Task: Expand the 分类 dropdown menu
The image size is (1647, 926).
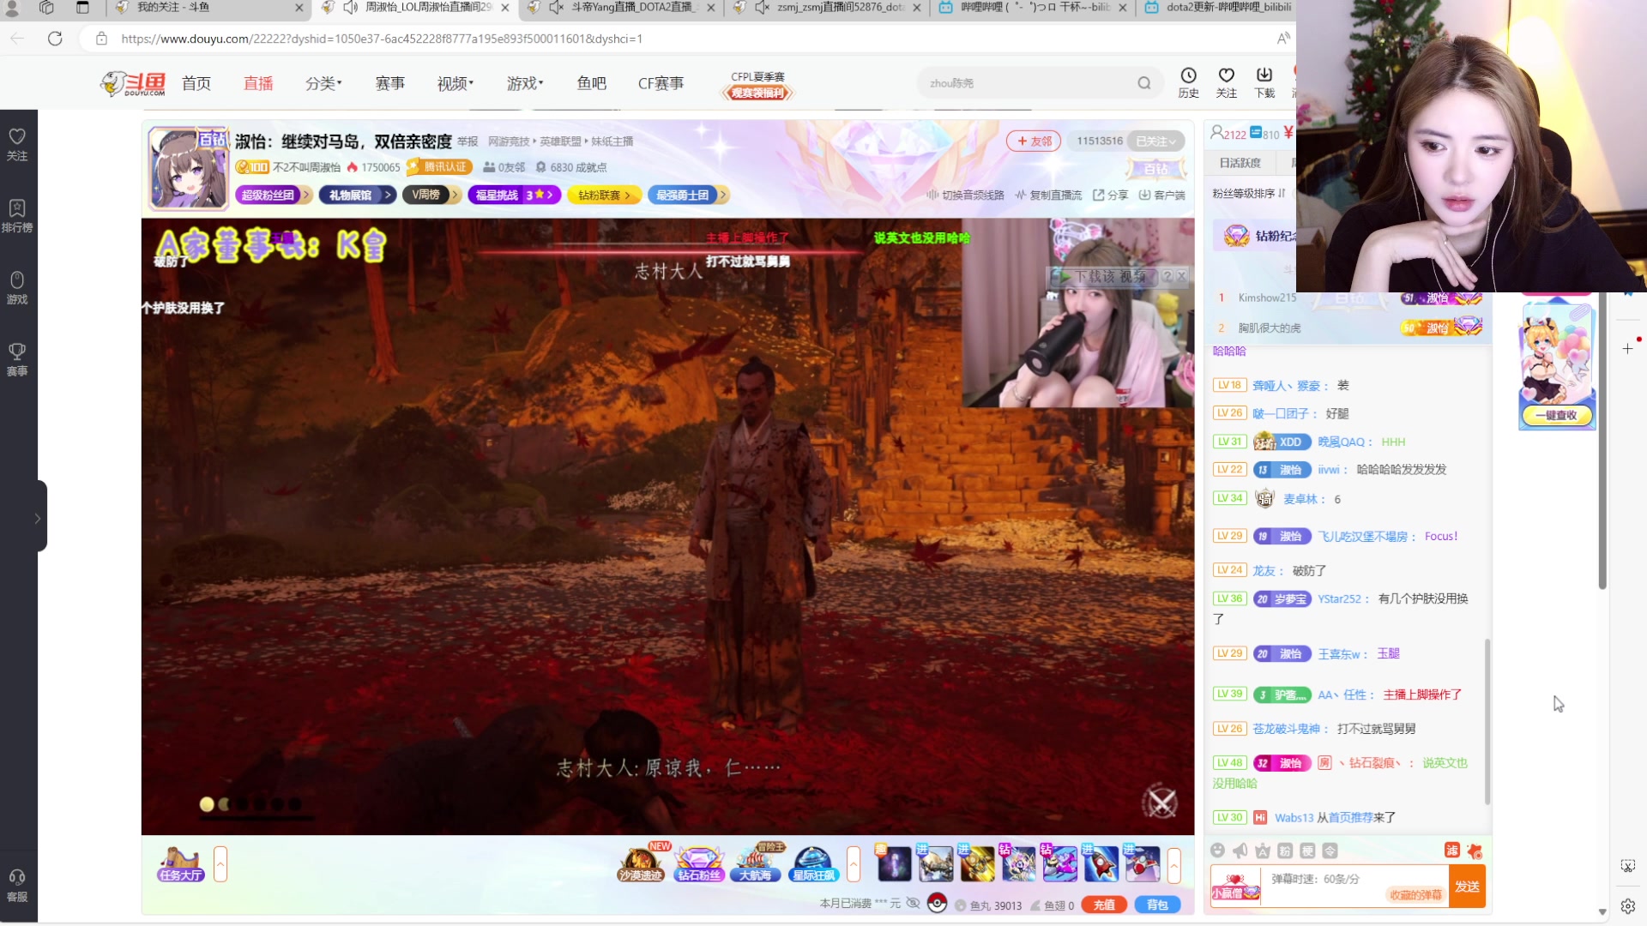Action: [x=323, y=83]
